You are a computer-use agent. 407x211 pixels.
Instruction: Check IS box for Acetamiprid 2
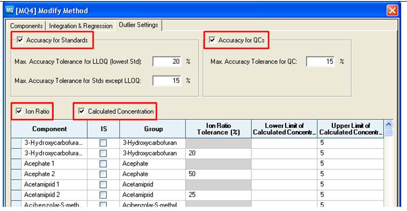(x=103, y=195)
